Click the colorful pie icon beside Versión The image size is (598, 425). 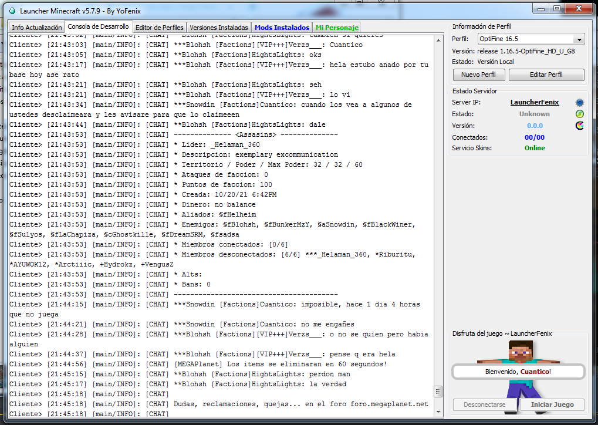point(580,126)
